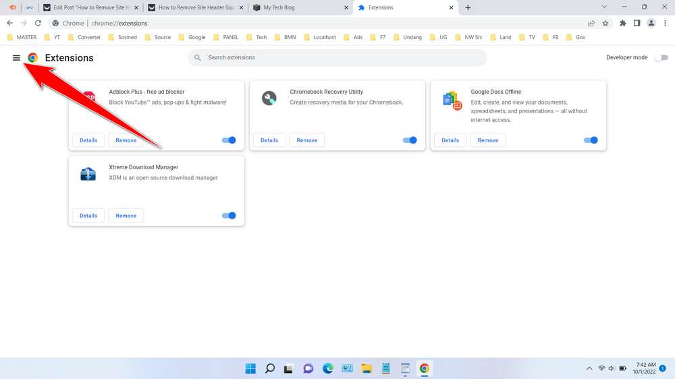Click the Xtreme Download Manager icon

[x=88, y=174]
